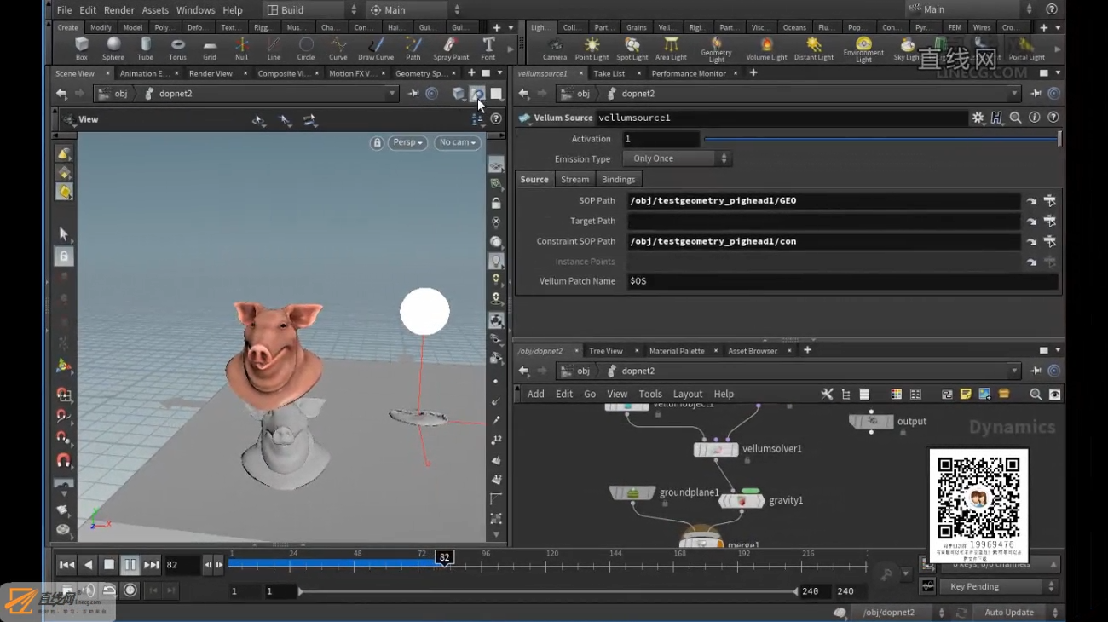Click the Target Path input field

[x=823, y=222]
